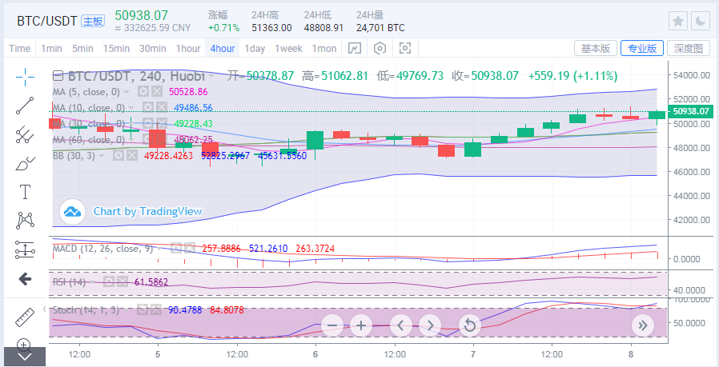Open MA 5 settings gear
The image size is (719, 367).
[143, 92]
